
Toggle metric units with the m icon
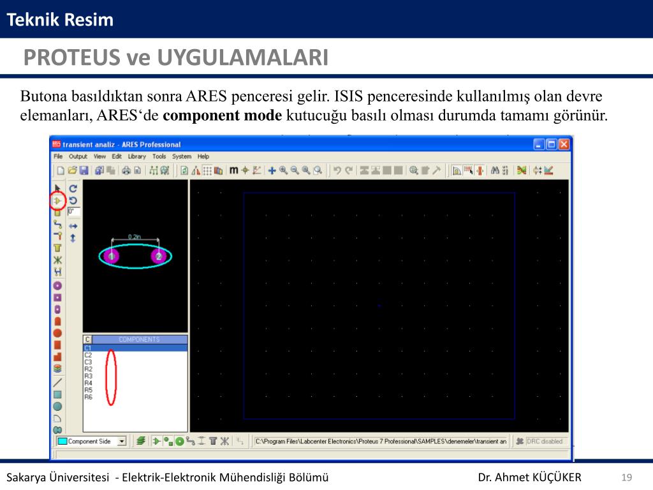click(x=233, y=170)
